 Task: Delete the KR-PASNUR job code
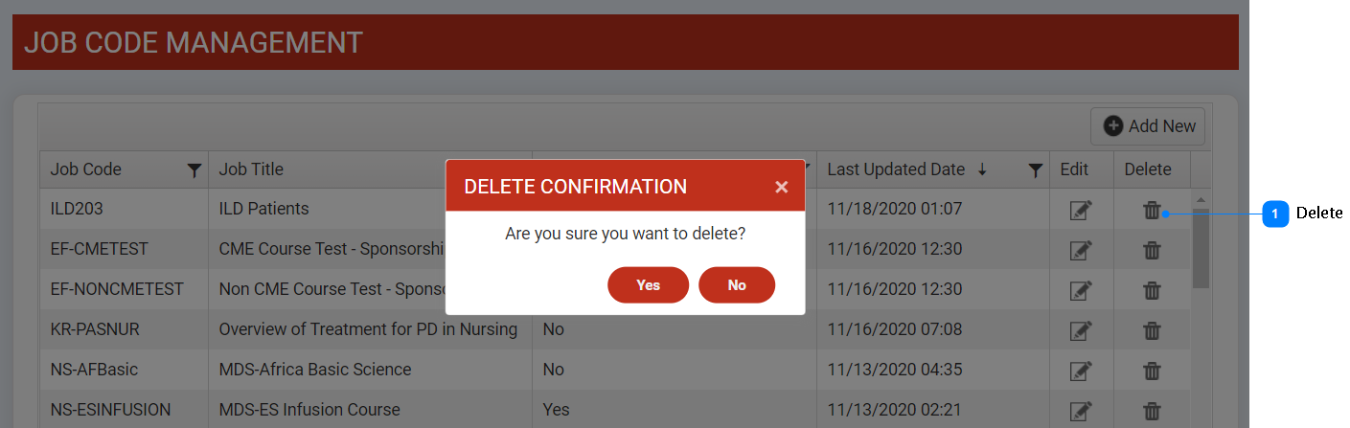click(x=1152, y=330)
